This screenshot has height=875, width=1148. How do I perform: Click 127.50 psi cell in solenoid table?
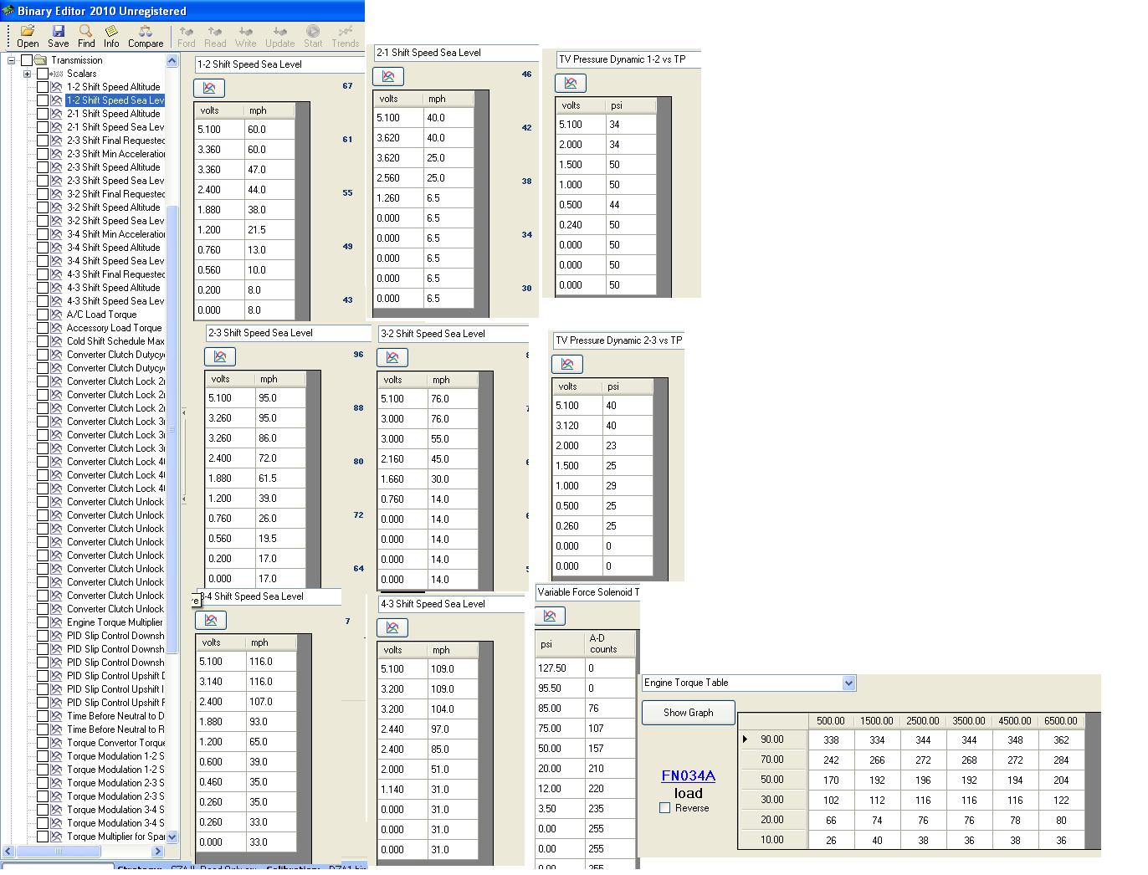pos(560,668)
